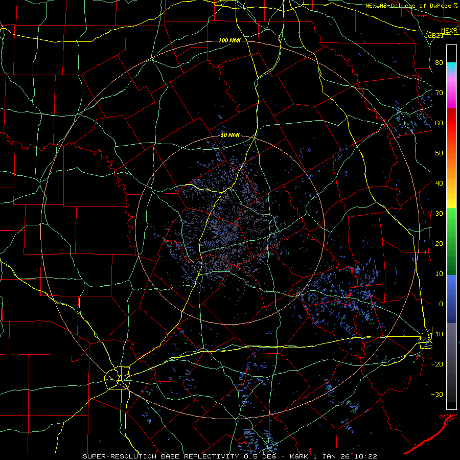This screenshot has width=460, height=460.
Task: Click the 40 value on the dBZ scale
Action: coord(439,183)
